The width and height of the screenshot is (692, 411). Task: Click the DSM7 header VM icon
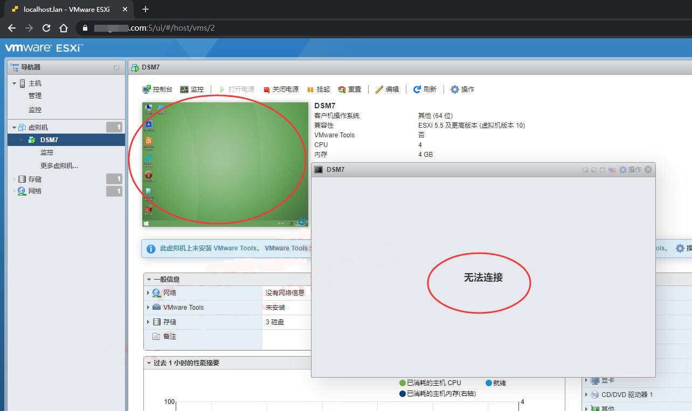pos(135,67)
